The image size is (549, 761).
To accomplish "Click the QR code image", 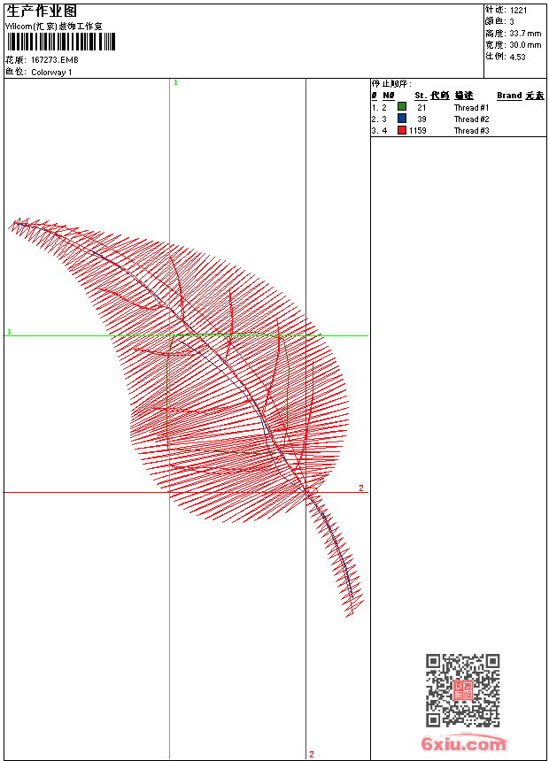I will (462, 689).
